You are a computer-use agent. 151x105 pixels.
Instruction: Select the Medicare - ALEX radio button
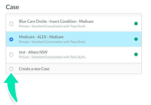point(11,39)
